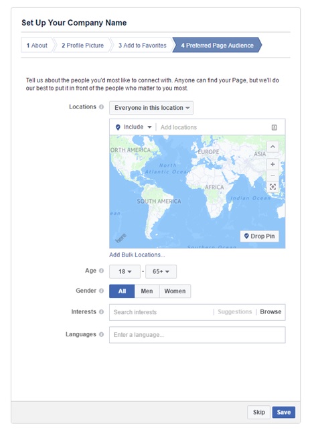Click the Add Bulk Locations link
The height and width of the screenshot is (430, 310).
[x=137, y=255]
